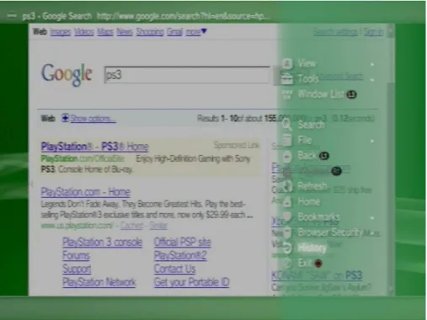Open the PlayStation Network sitelink
The image size is (427, 320).
click(99, 282)
